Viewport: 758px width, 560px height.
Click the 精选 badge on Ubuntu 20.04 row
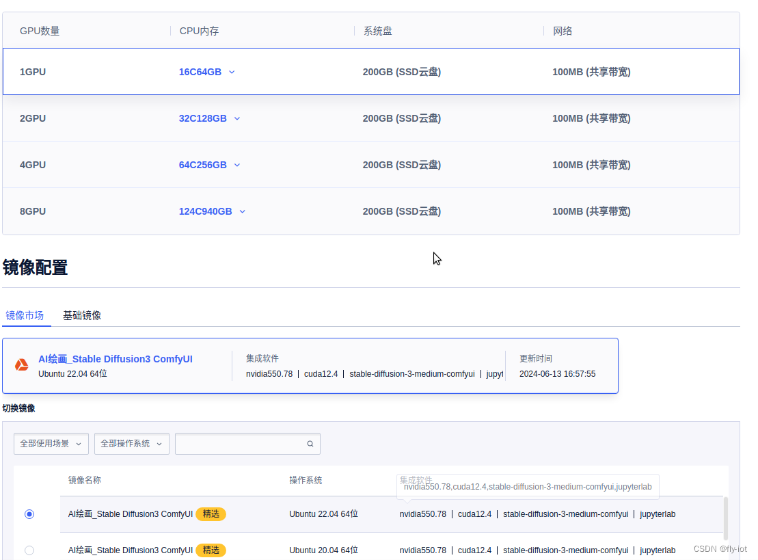click(211, 550)
